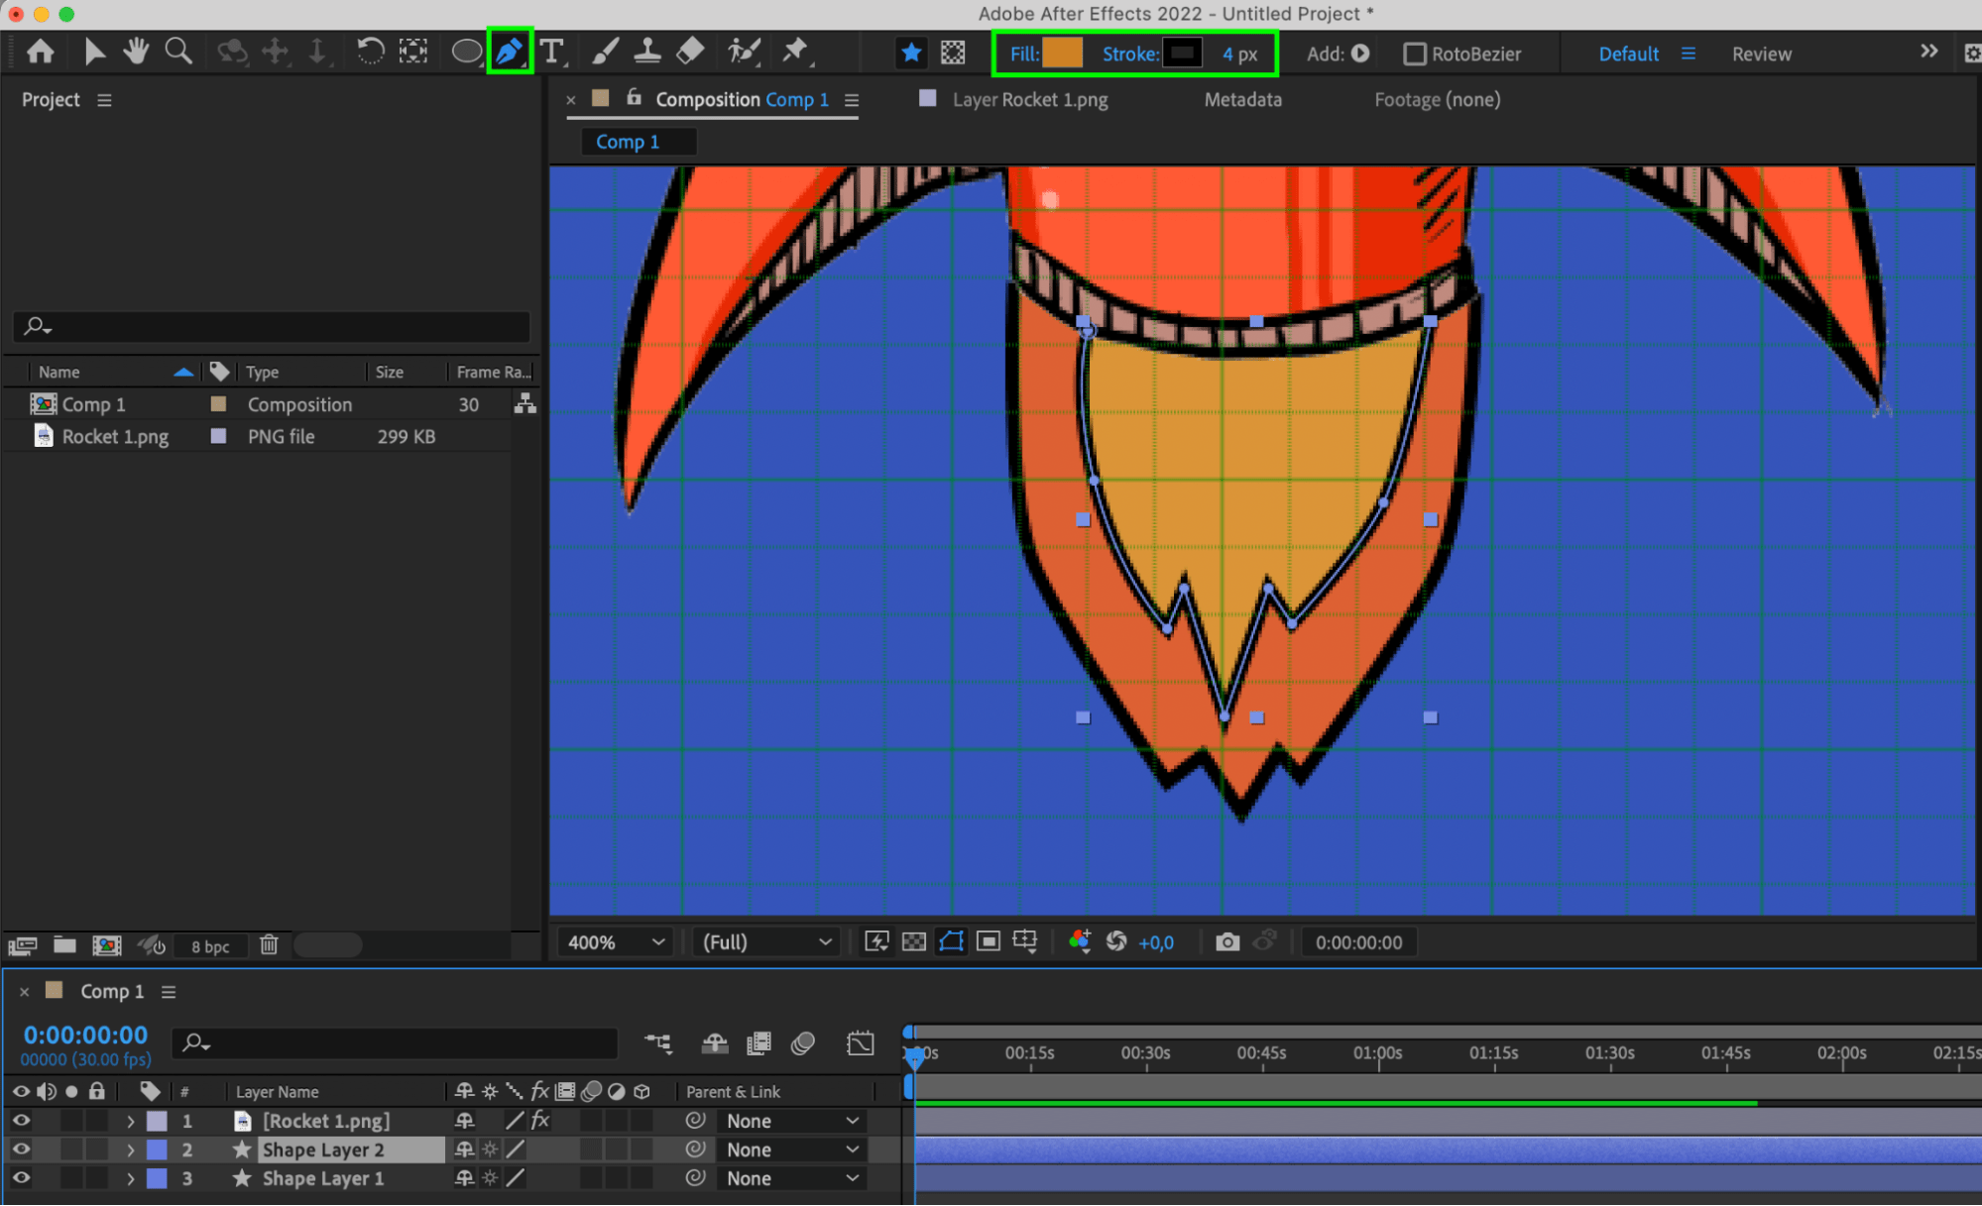The width and height of the screenshot is (1982, 1206).
Task: Select the Rotation tool
Action: 370,52
